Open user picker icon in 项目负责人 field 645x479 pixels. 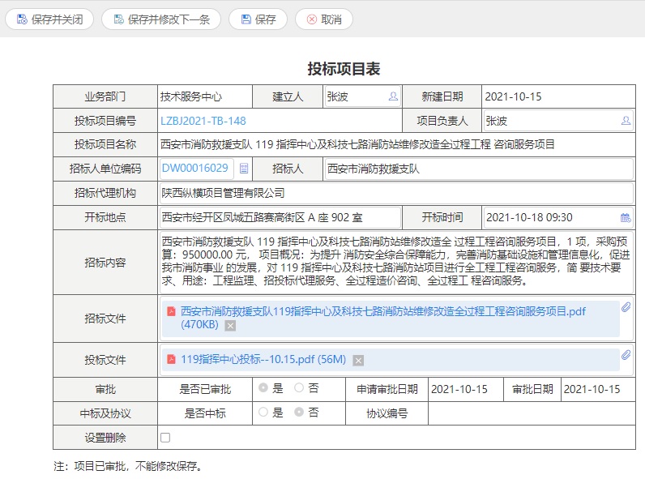[626, 121]
